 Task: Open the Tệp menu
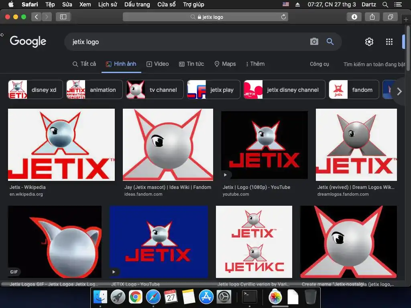point(50,4)
